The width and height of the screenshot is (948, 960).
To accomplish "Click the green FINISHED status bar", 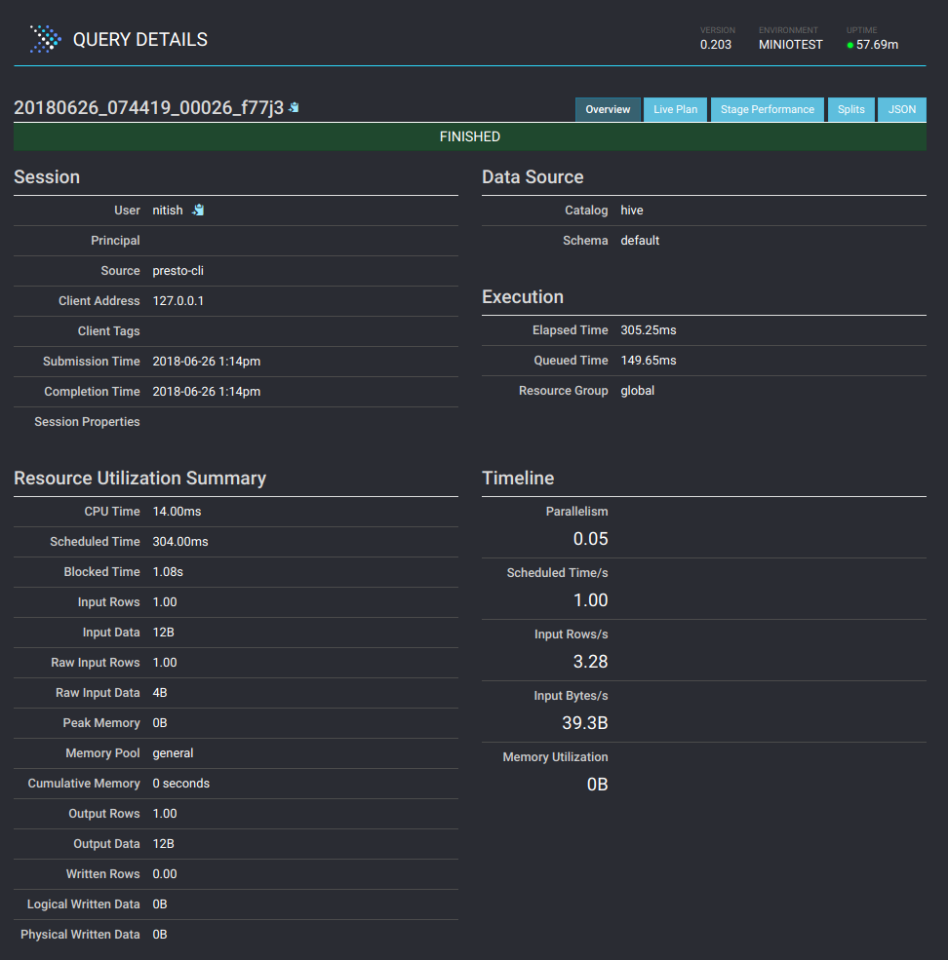I will [x=470, y=137].
